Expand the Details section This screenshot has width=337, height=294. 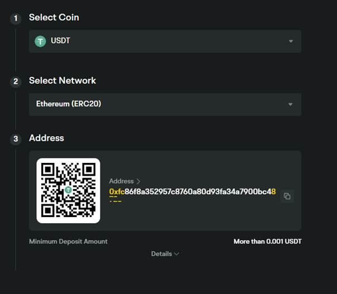162,254
